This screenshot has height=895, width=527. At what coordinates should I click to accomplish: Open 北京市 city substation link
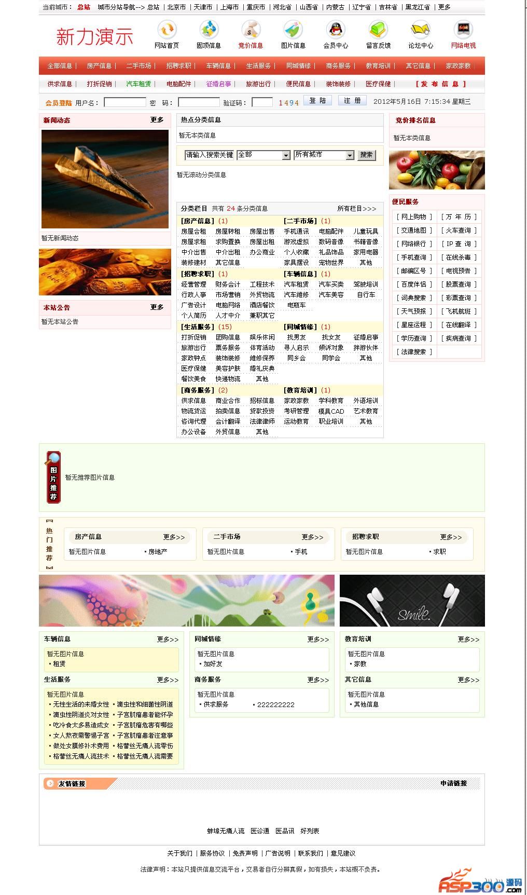[176, 7]
